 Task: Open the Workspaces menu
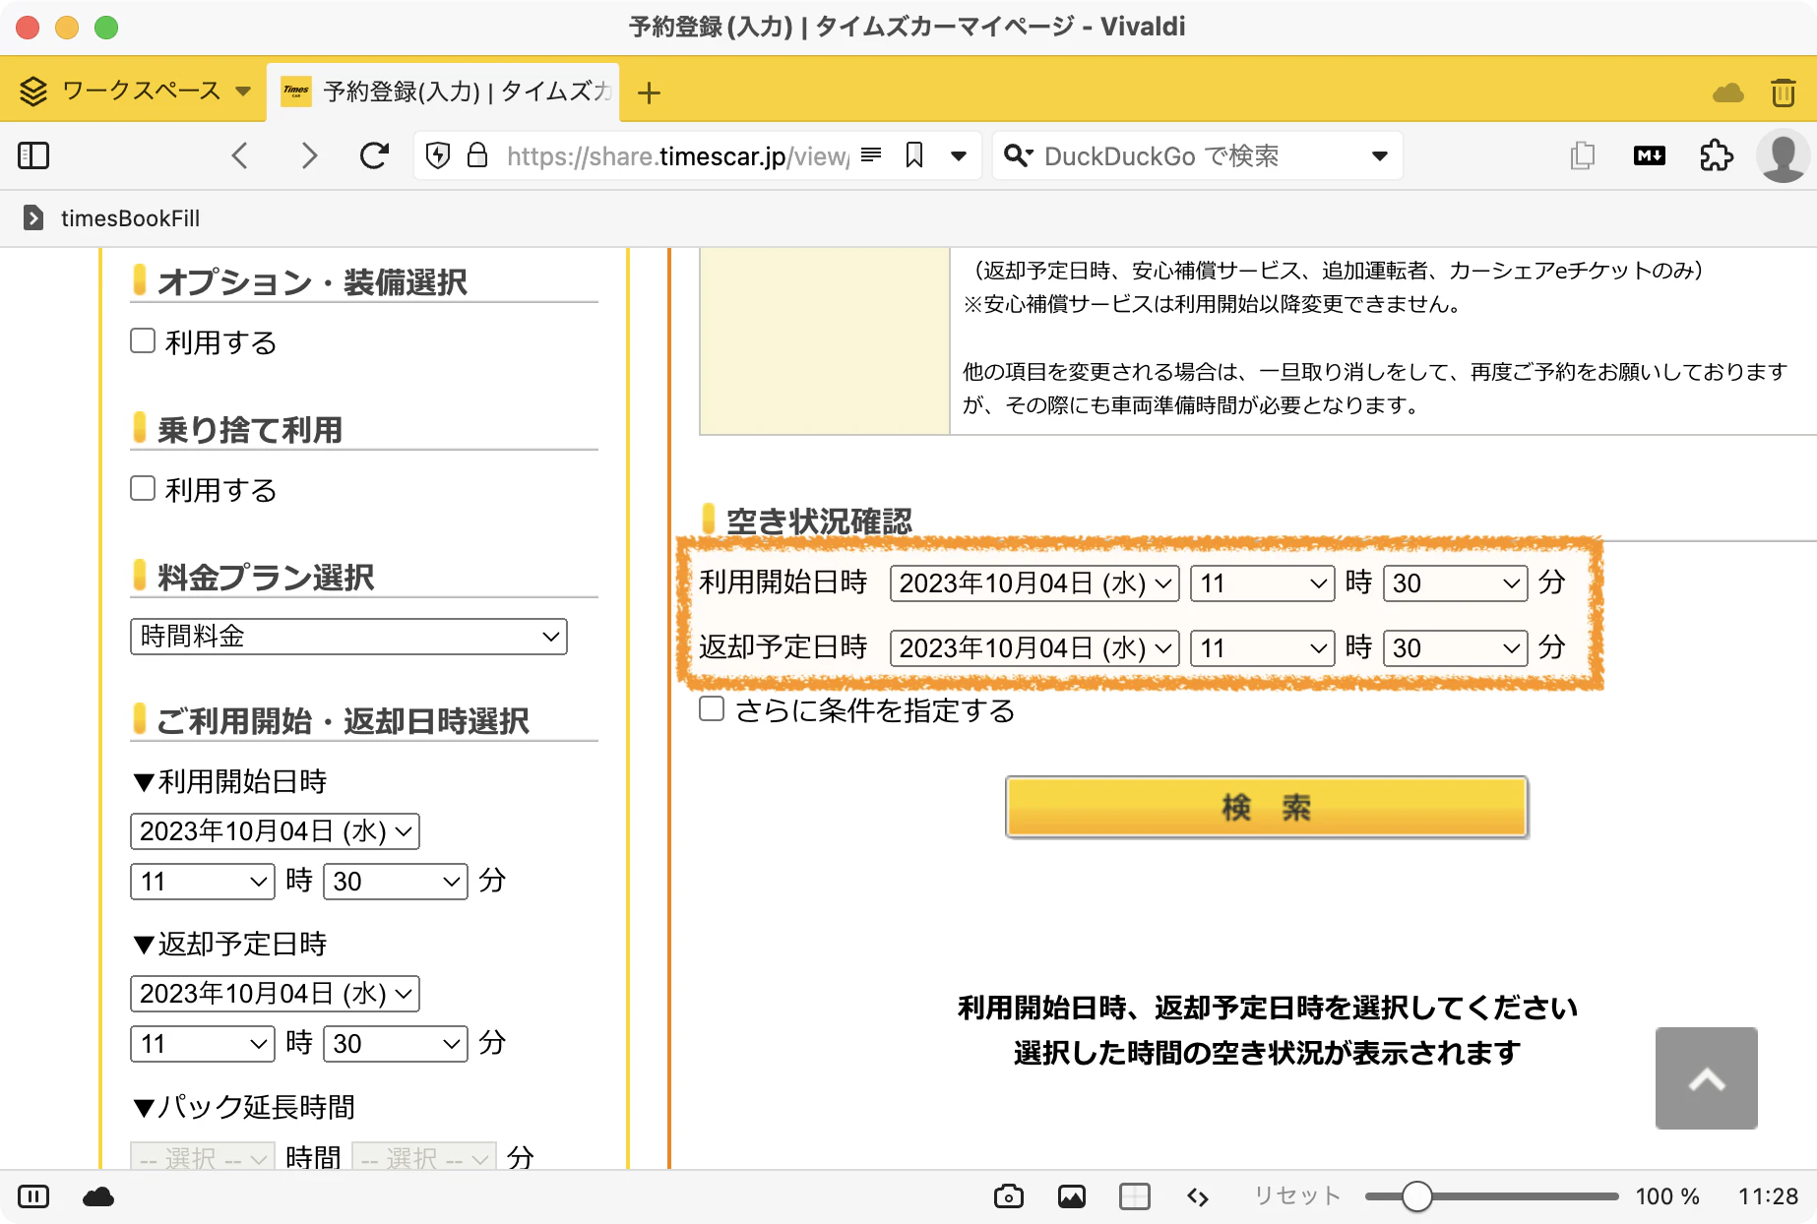[136, 92]
